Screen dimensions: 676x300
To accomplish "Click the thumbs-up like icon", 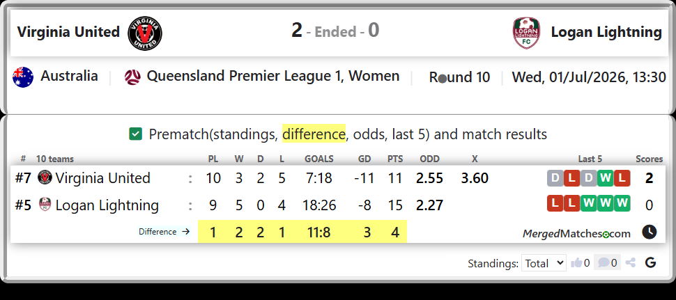I will [x=576, y=262].
